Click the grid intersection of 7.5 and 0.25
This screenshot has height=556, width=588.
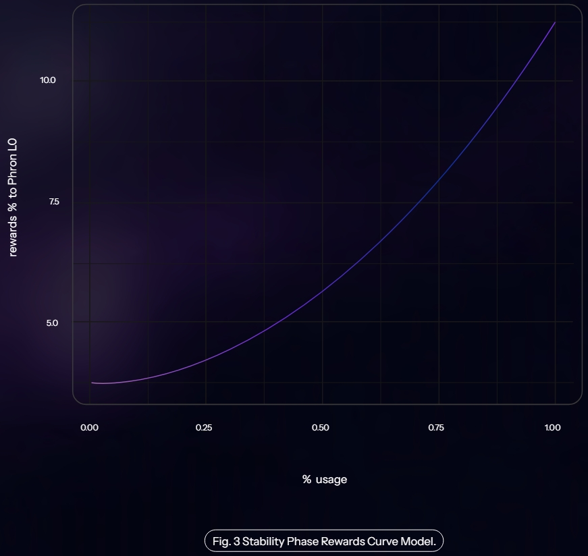click(206, 202)
